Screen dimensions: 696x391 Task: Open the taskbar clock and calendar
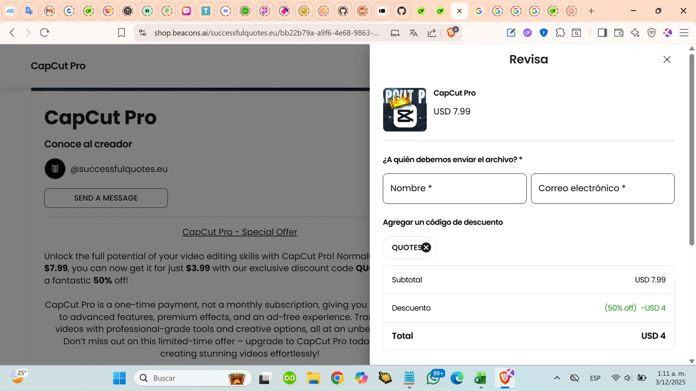671,378
